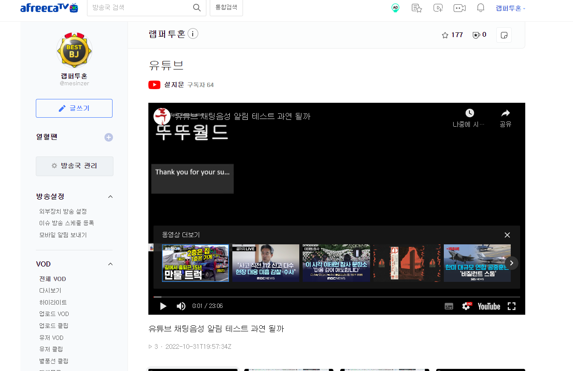
Task: Open the VOD play icon in header
Action: 438,8
